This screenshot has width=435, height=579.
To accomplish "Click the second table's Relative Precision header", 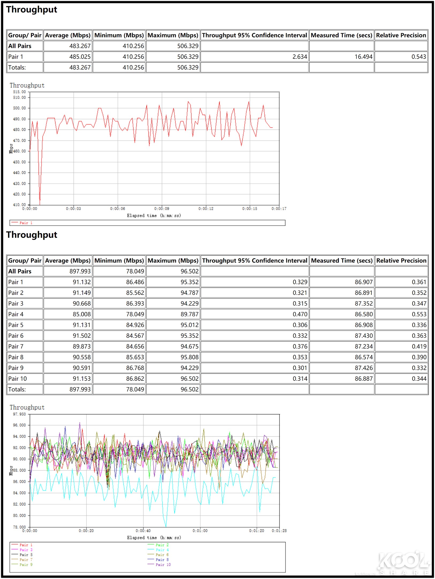I will click(x=401, y=261).
